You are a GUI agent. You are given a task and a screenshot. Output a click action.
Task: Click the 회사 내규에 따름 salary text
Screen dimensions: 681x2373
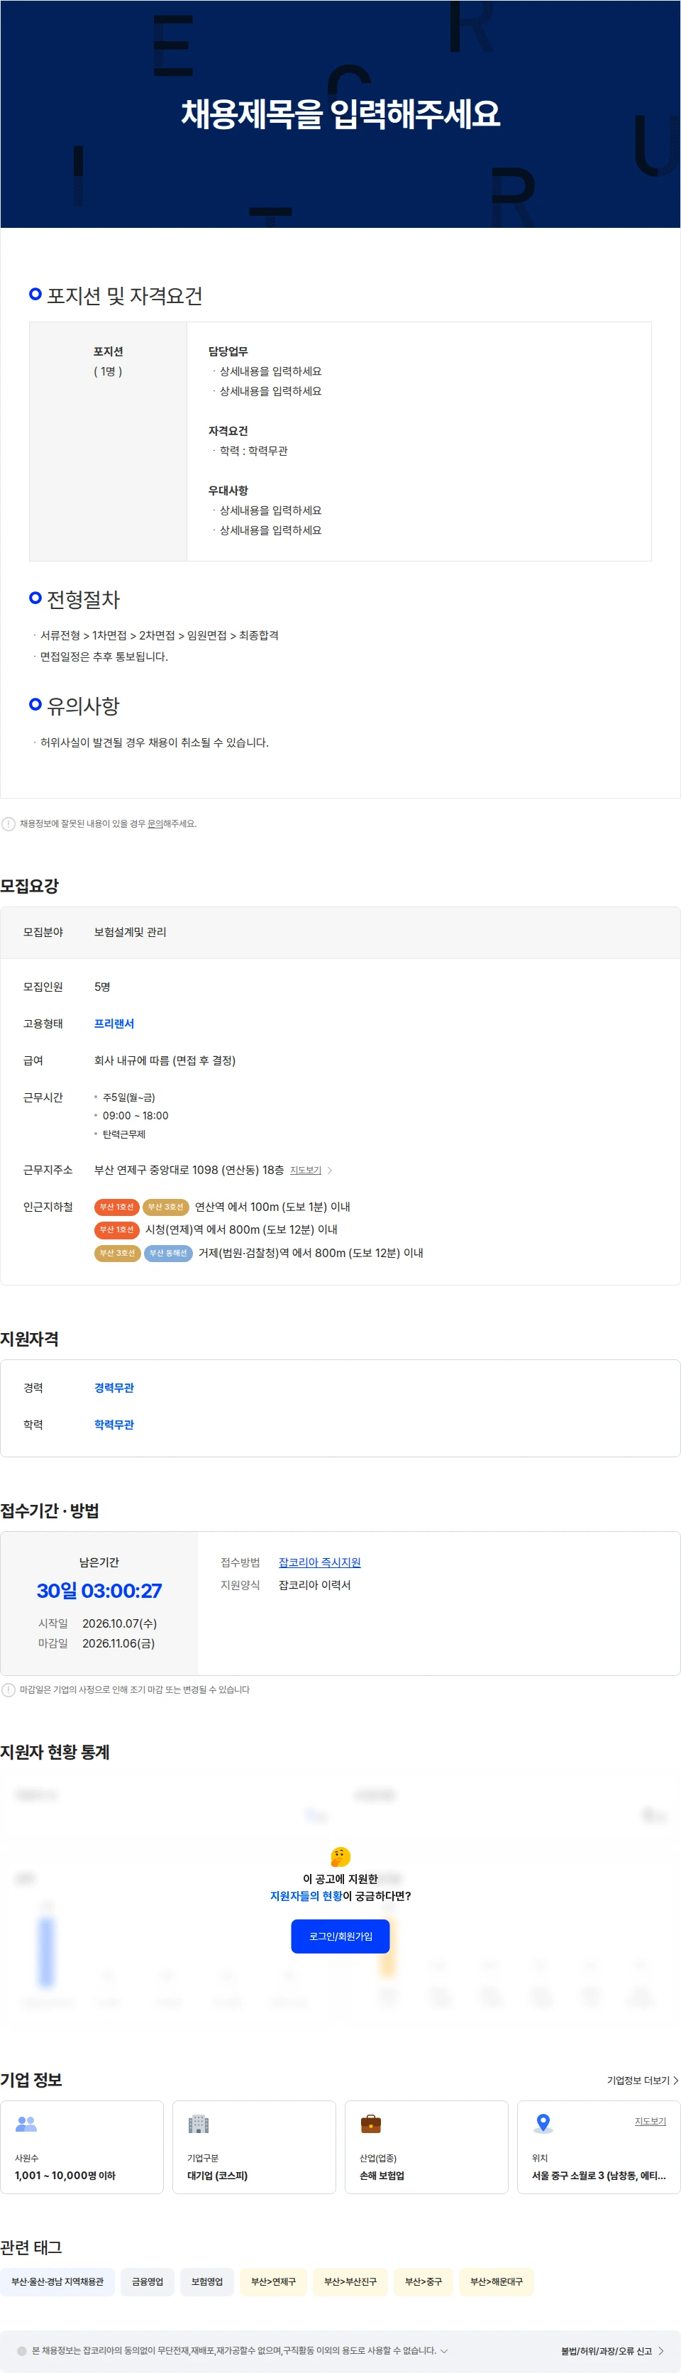[165, 1061]
